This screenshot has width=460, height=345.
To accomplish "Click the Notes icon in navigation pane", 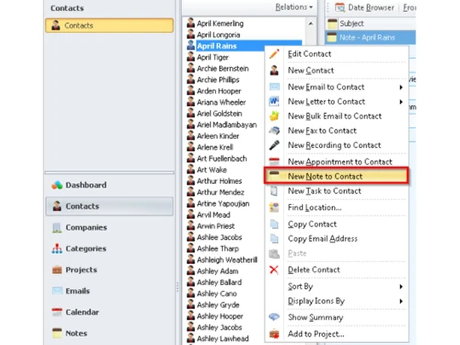I will tap(57, 333).
